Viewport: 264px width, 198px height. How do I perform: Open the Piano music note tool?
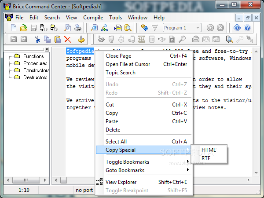click(131, 40)
